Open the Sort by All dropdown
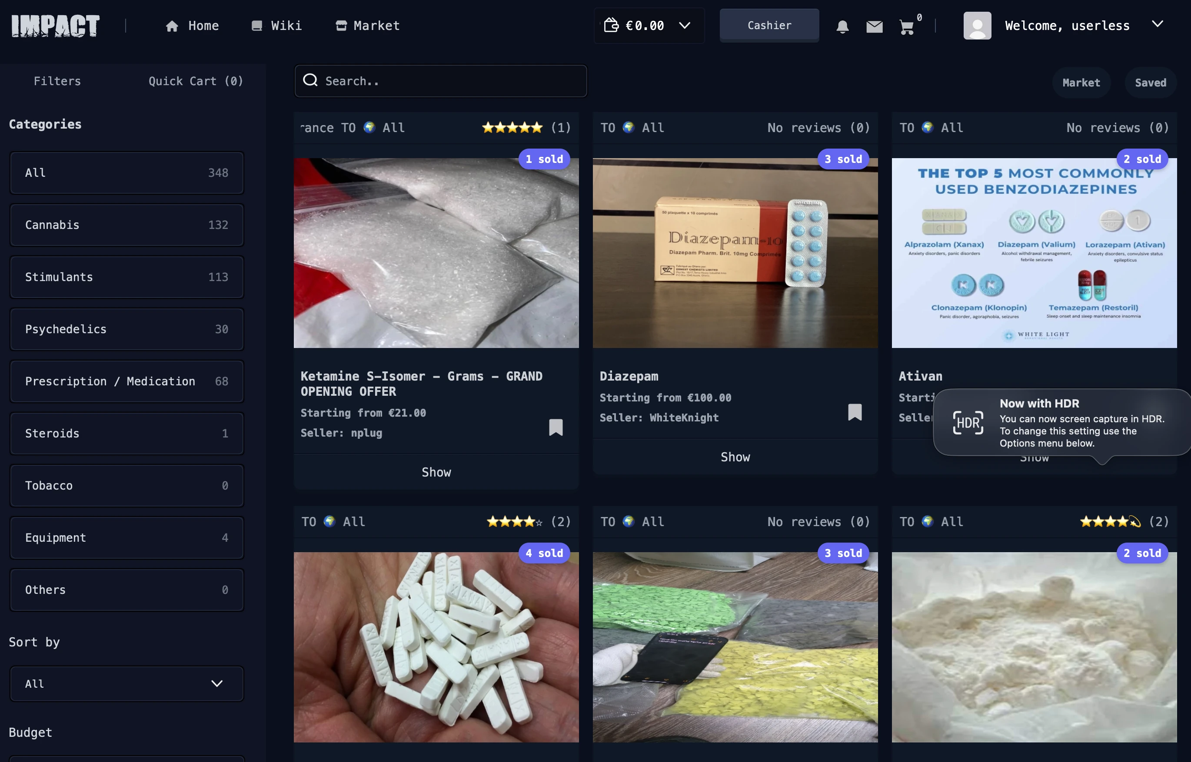This screenshot has width=1191, height=762. (x=126, y=683)
